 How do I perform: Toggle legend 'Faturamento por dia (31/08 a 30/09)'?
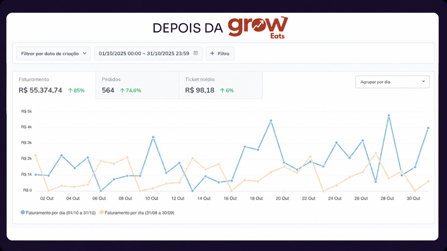[x=137, y=213]
